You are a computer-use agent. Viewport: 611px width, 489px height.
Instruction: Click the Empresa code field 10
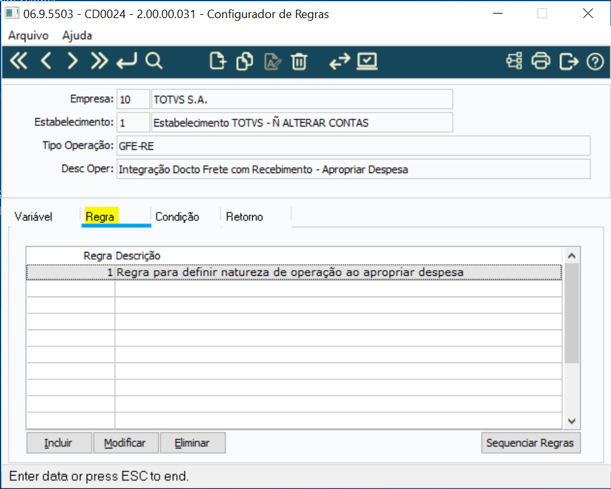[133, 99]
